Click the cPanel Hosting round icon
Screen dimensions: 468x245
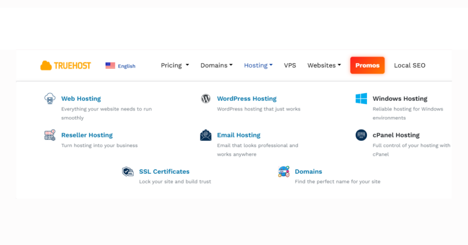[361, 135]
